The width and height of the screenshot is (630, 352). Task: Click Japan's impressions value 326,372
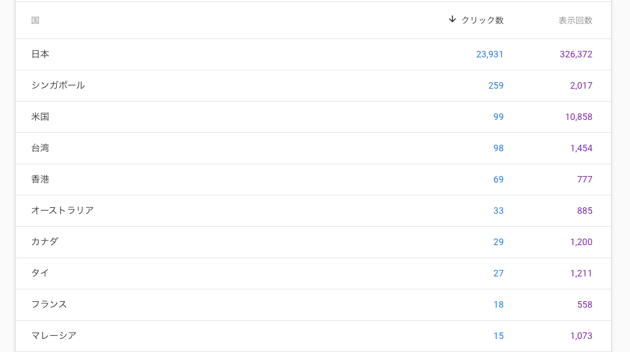tap(576, 54)
